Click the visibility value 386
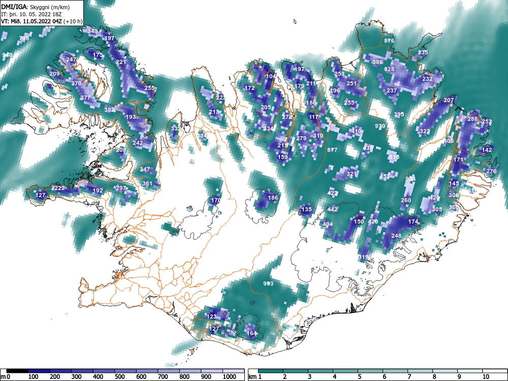This screenshot has height=381, width=508. [x=377, y=62]
